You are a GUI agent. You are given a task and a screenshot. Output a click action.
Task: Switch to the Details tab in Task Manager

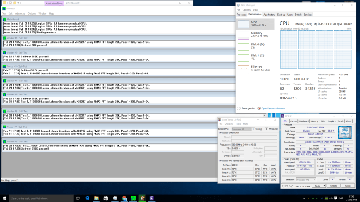298,15
